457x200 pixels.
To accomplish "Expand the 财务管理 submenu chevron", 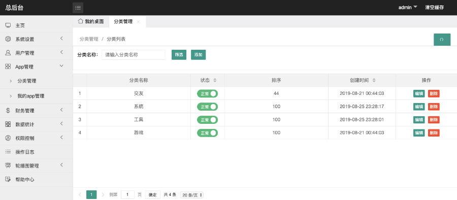I will [61, 110].
